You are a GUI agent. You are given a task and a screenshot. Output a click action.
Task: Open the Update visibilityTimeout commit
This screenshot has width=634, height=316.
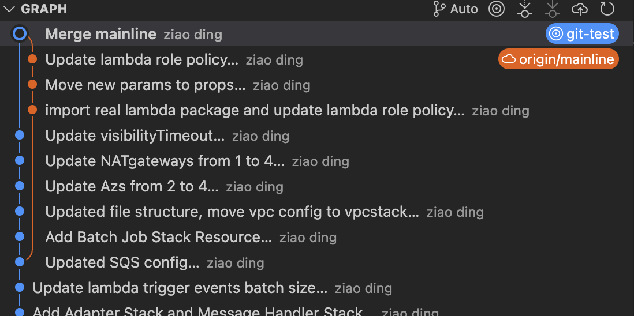tap(317, 136)
